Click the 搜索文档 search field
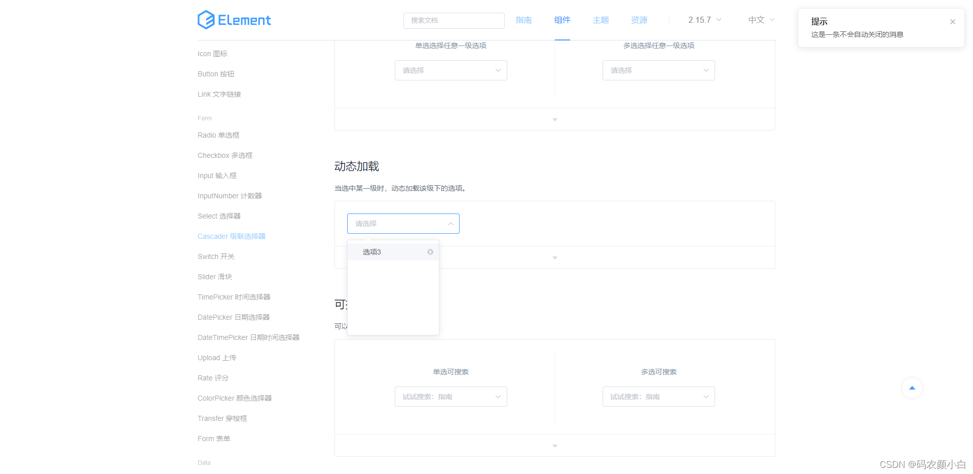Viewport: 973px width, 474px height. pyautogui.click(x=454, y=20)
